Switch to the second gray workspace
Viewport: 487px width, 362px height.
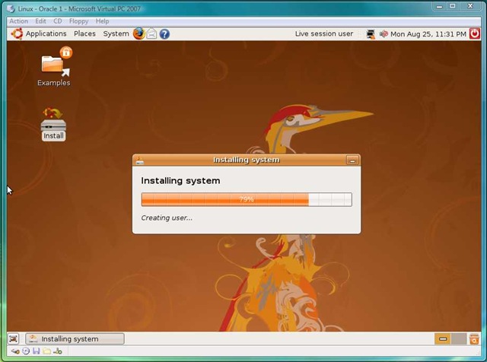(x=459, y=338)
